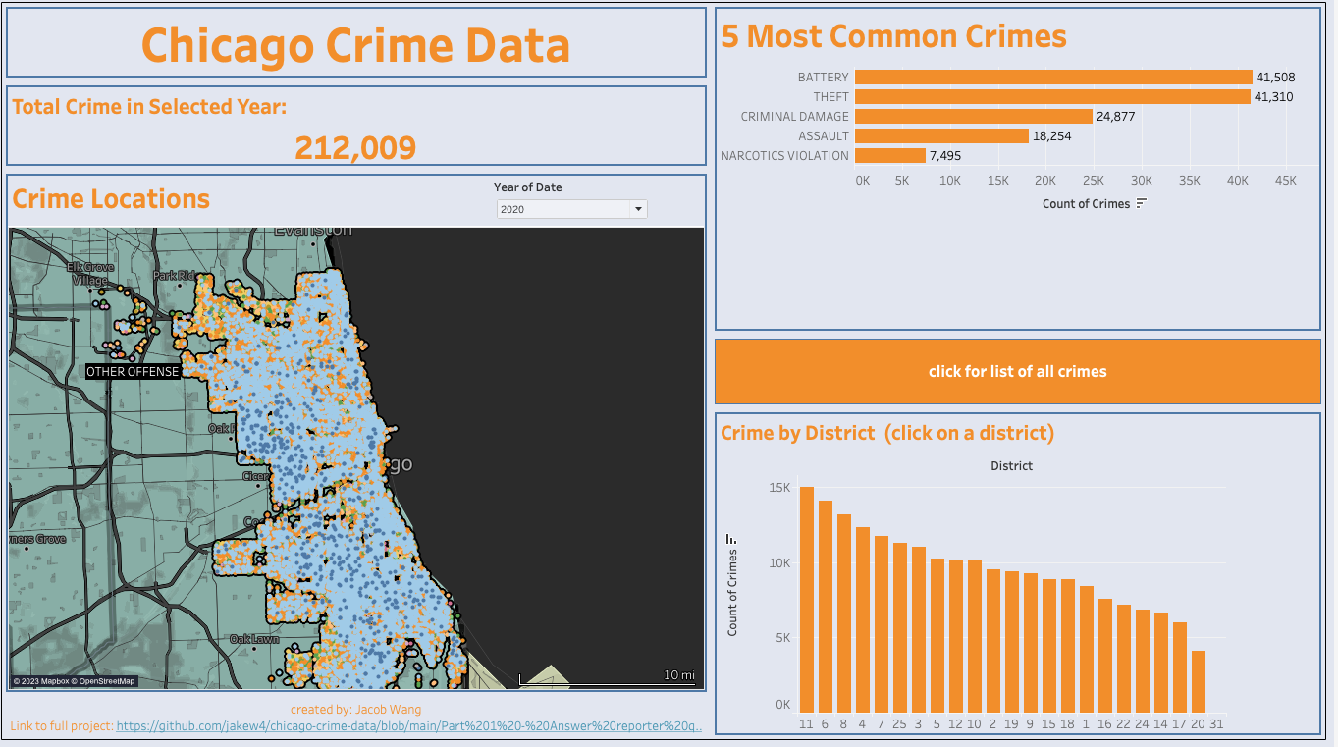
Task: Click the 10 mi scale indicator on the map
Action: click(x=677, y=675)
